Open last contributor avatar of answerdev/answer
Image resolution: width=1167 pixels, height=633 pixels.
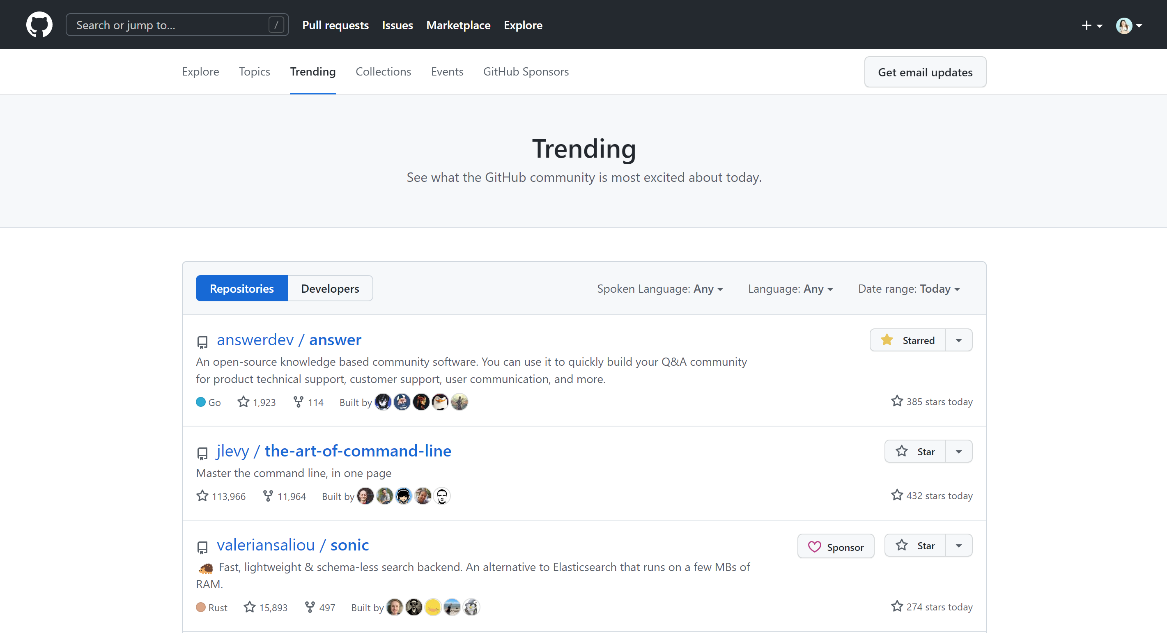[x=459, y=401]
